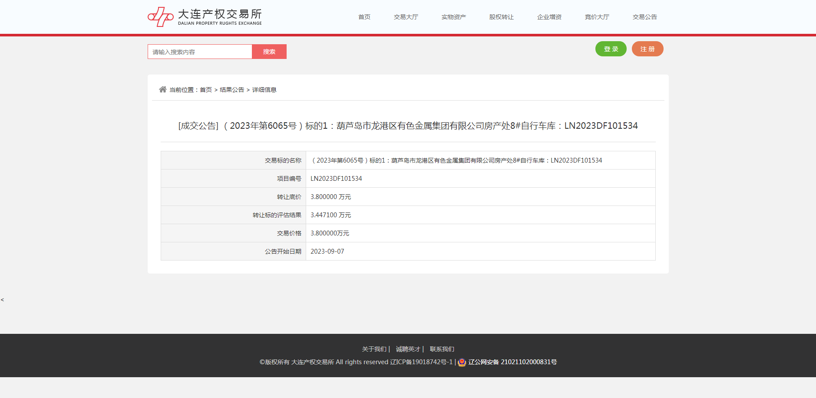Go to 首页 in the breadcrumb
816x398 pixels.
coord(206,90)
